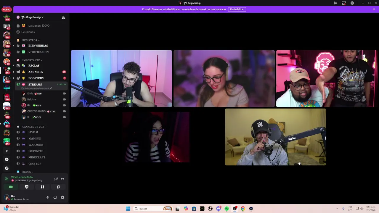Open more options on bottom-right video tile
Image resolution: width=379 pixels, height=213 pixels.
tap(322, 161)
